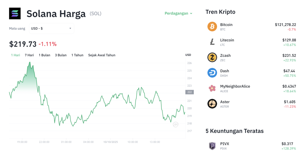Show the 1 Bulan price range
Image resolution: width=302 pixels, height=153 pixels.
tap(44, 55)
